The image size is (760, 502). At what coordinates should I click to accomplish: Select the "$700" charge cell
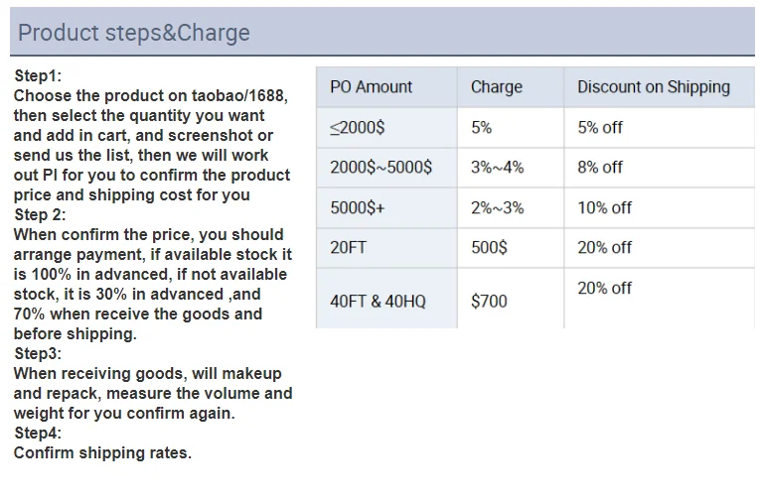(489, 301)
